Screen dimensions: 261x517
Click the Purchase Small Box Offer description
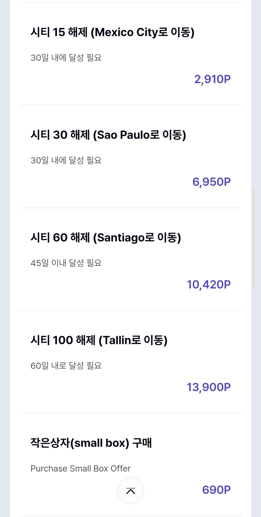81,469
